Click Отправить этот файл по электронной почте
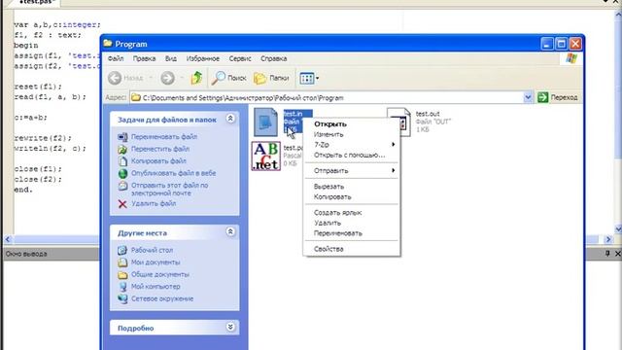 point(170,190)
